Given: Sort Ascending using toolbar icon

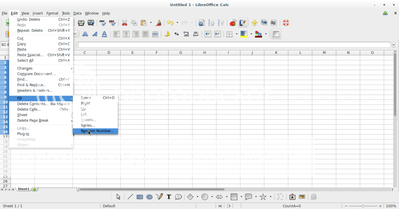Looking at the screenshot, I should [x=211, y=23].
